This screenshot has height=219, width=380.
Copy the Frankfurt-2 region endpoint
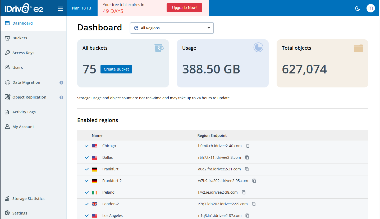(x=254, y=181)
